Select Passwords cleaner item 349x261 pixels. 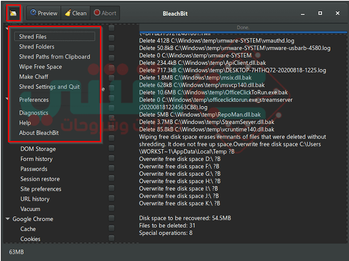pyautogui.click(x=34, y=169)
